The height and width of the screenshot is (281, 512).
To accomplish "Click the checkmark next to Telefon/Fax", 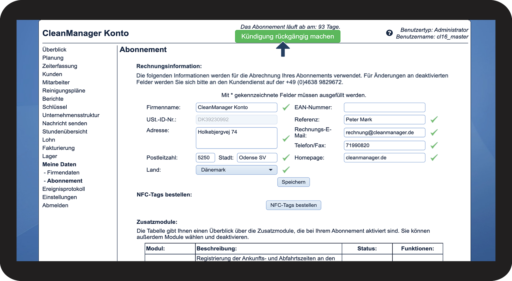I will pyautogui.click(x=434, y=145).
